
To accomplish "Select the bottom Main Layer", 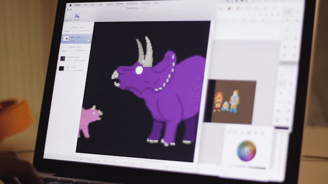I will 71,68.
